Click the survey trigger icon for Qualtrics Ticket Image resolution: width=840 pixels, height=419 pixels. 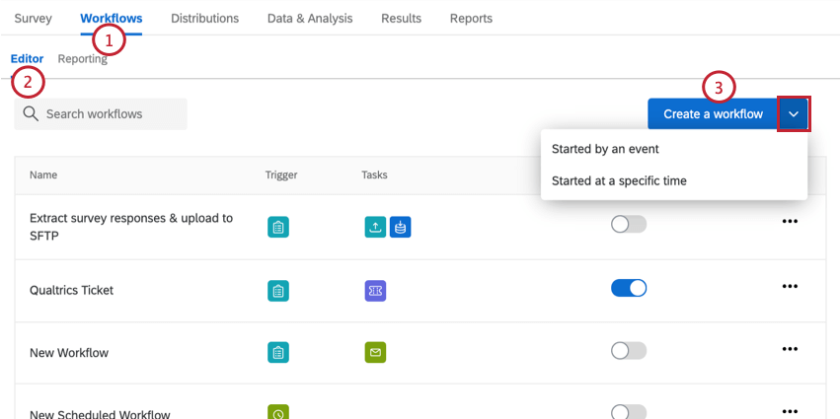click(278, 291)
